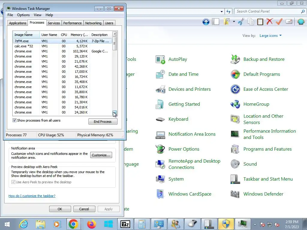Open 'How do I customize the taskbar?' link
This screenshot has height=230, width=307.
click(32, 196)
